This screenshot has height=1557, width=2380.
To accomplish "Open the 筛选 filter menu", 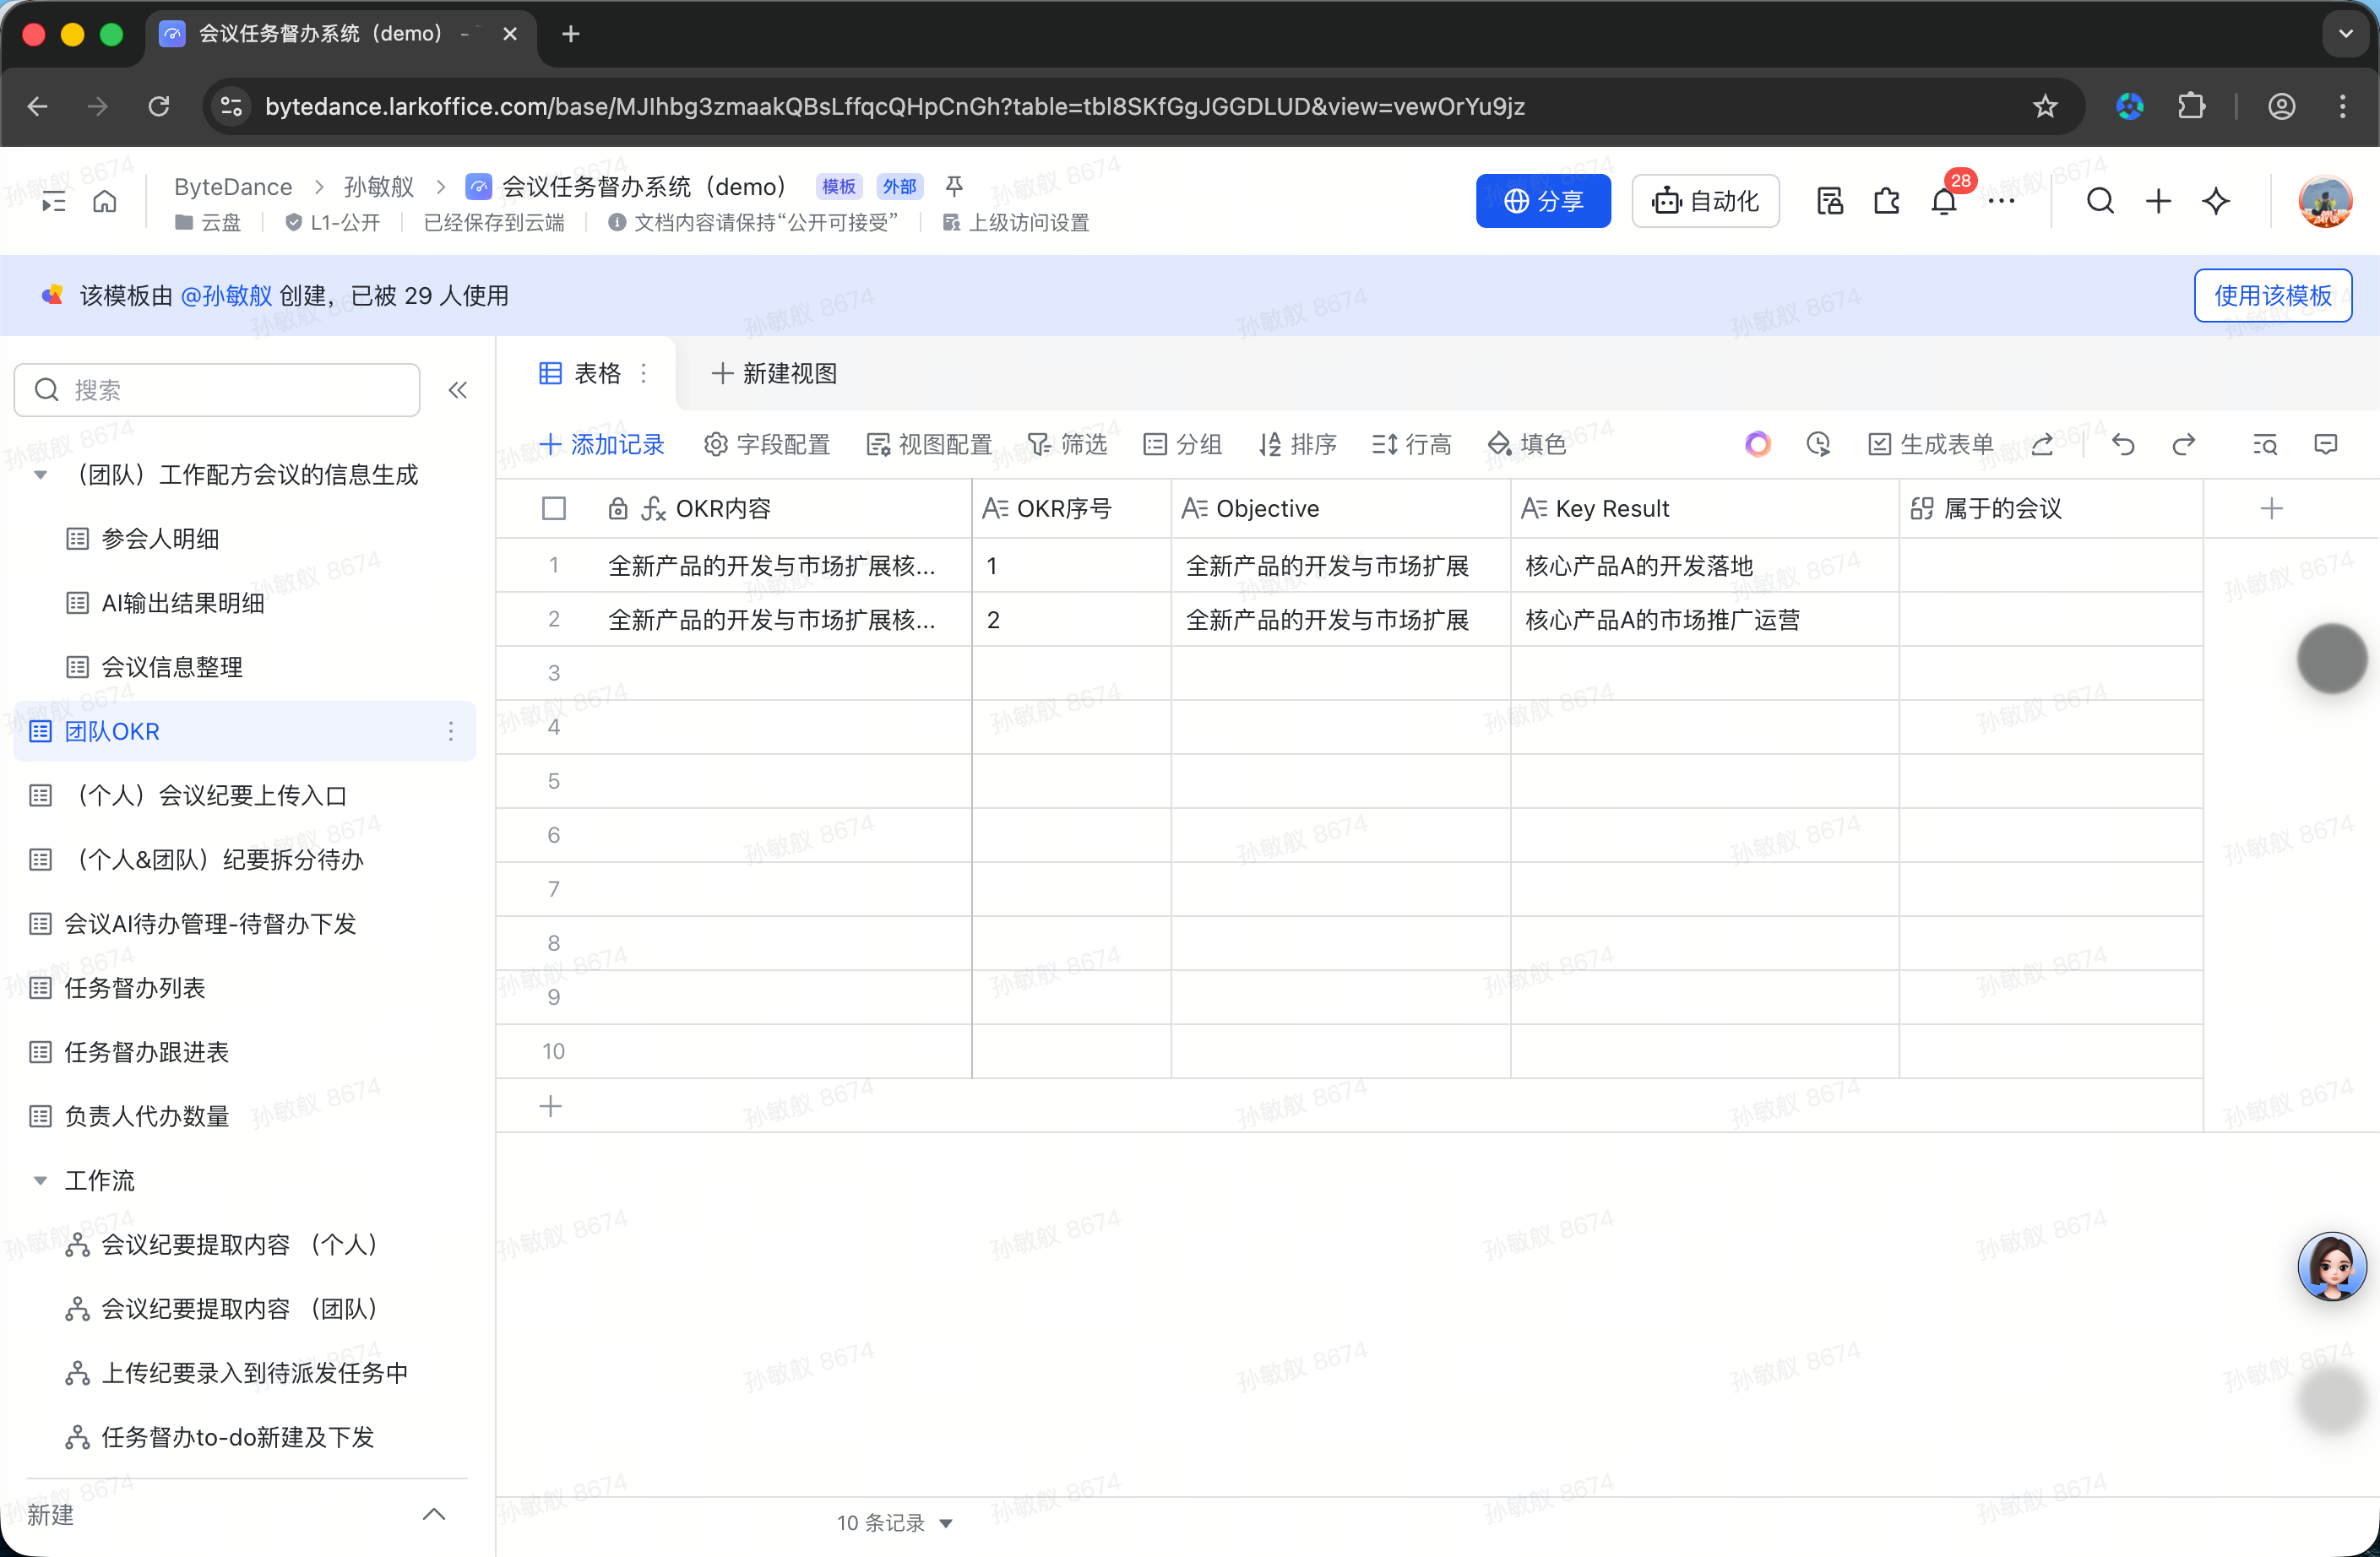I will pyautogui.click(x=1067, y=444).
